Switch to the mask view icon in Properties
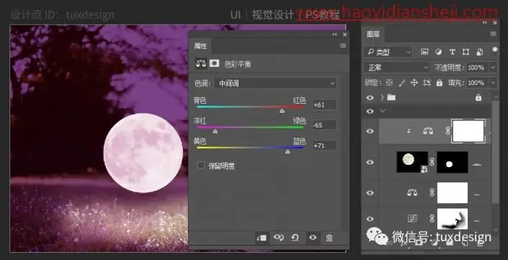 tap(214, 63)
